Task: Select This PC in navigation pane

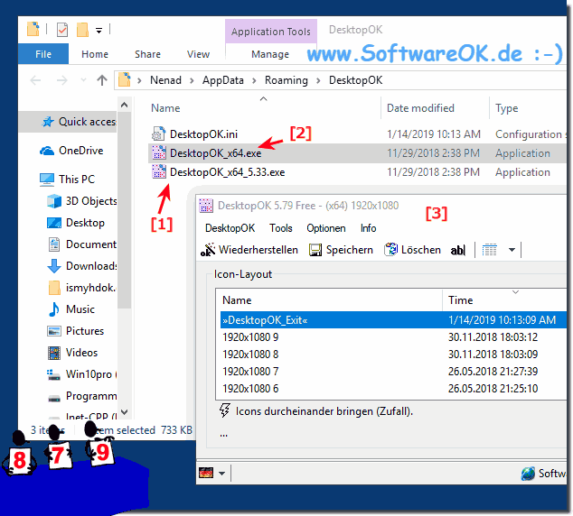Action: [x=67, y=179]
